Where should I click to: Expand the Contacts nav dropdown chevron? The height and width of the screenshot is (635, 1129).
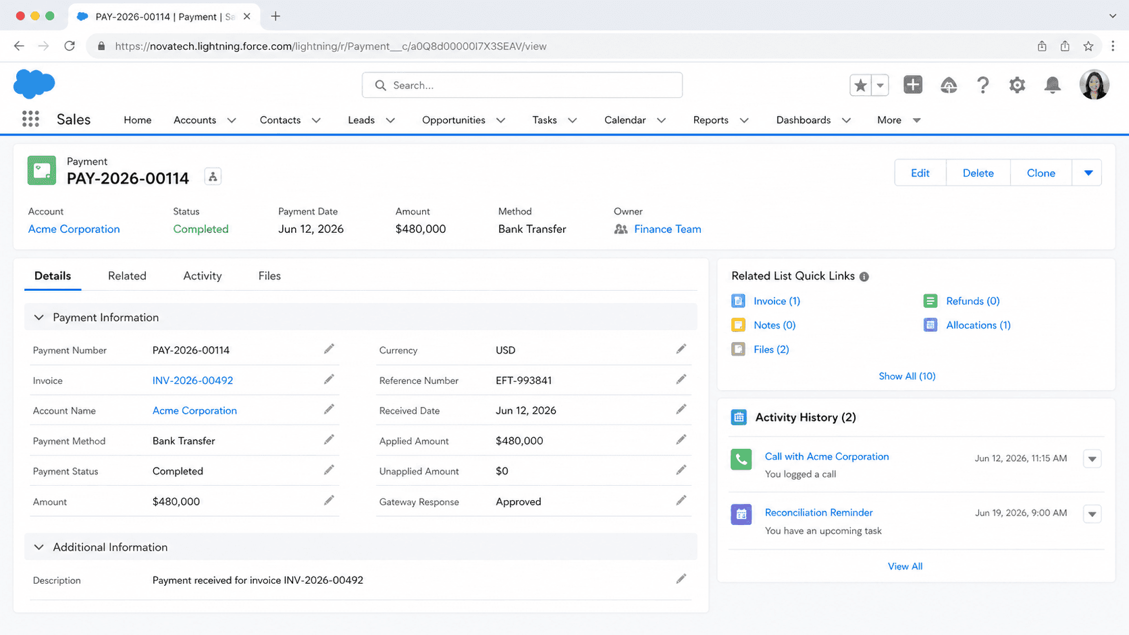[x=316, y=120]
